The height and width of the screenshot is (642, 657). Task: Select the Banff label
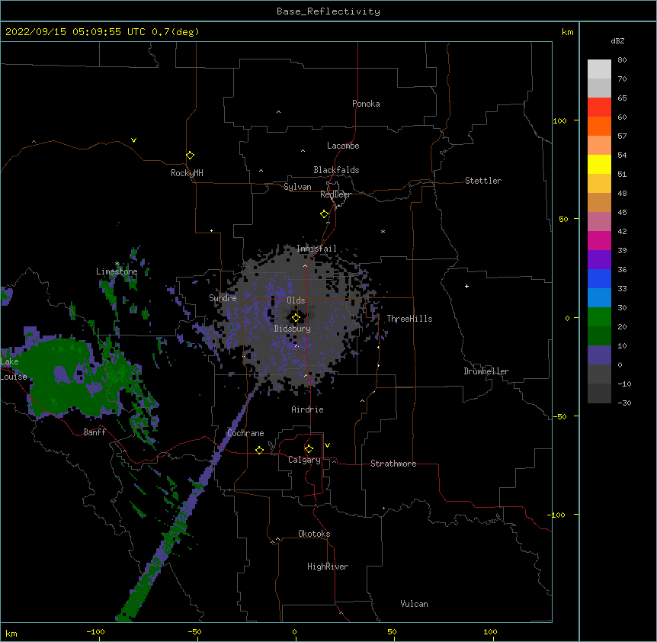pos(95,432)
